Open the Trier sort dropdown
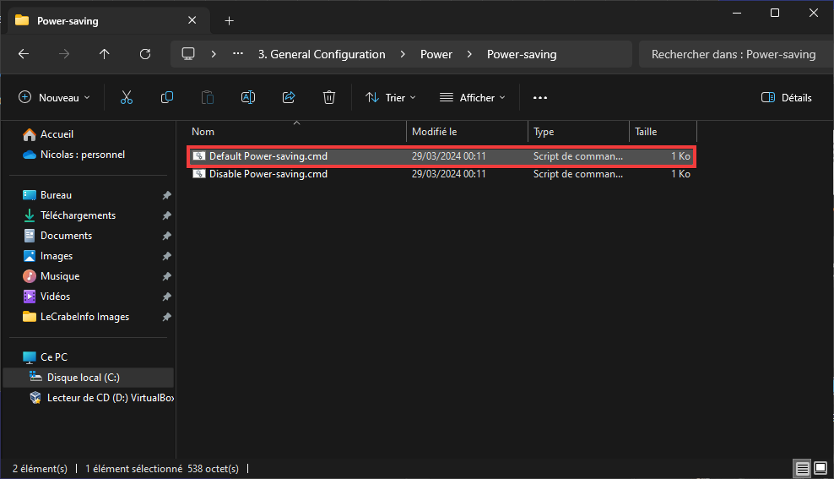The height and width of the screenshot is (479, 834). [390, 97]
